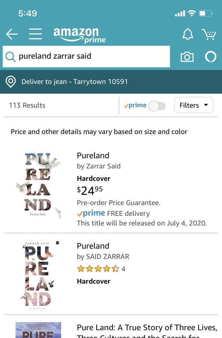Change delivery address to Tarrytown 10591
Screen dimensions: 222x338
(74, 82)
